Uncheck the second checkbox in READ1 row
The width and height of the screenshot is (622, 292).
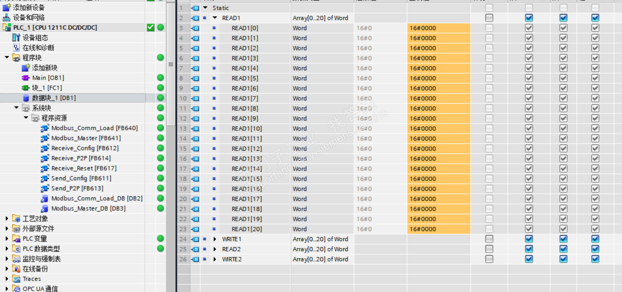tap(529, 18)
